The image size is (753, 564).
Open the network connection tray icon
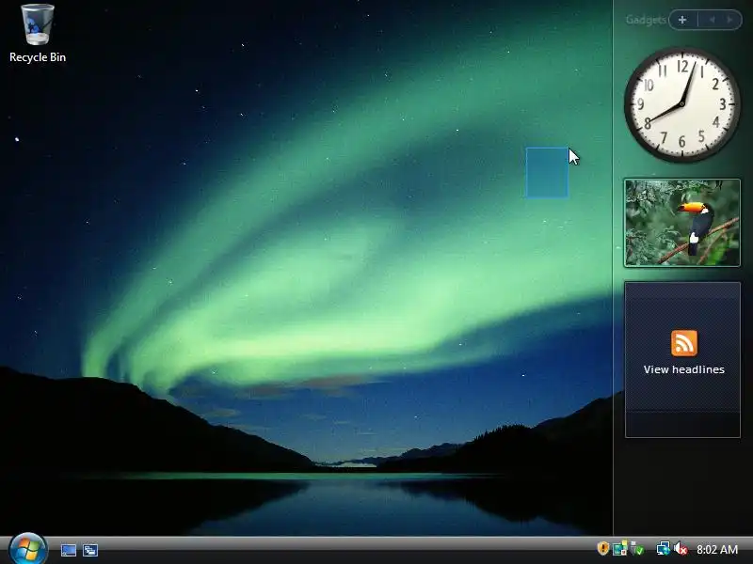[x=664, y=548]
